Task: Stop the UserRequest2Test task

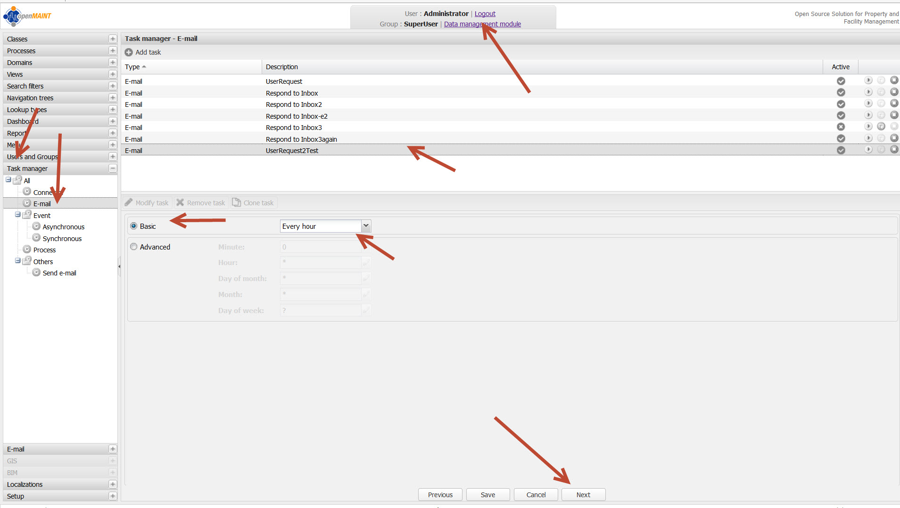Action: click(x=893, y=150)
